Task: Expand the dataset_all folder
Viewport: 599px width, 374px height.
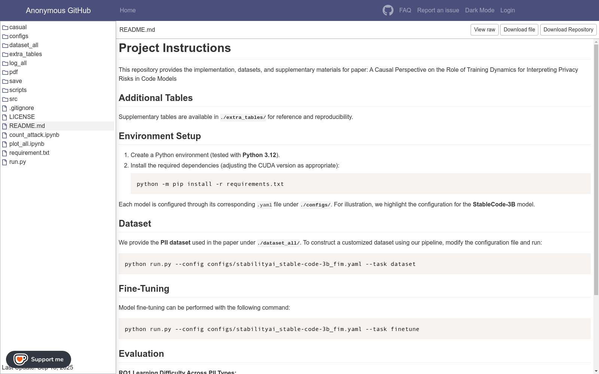Action: coord(24,45)
